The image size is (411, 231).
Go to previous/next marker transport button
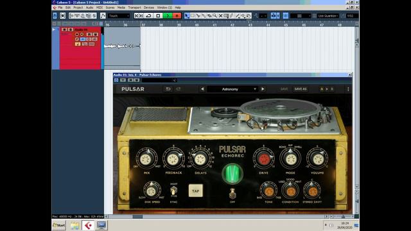139,15
